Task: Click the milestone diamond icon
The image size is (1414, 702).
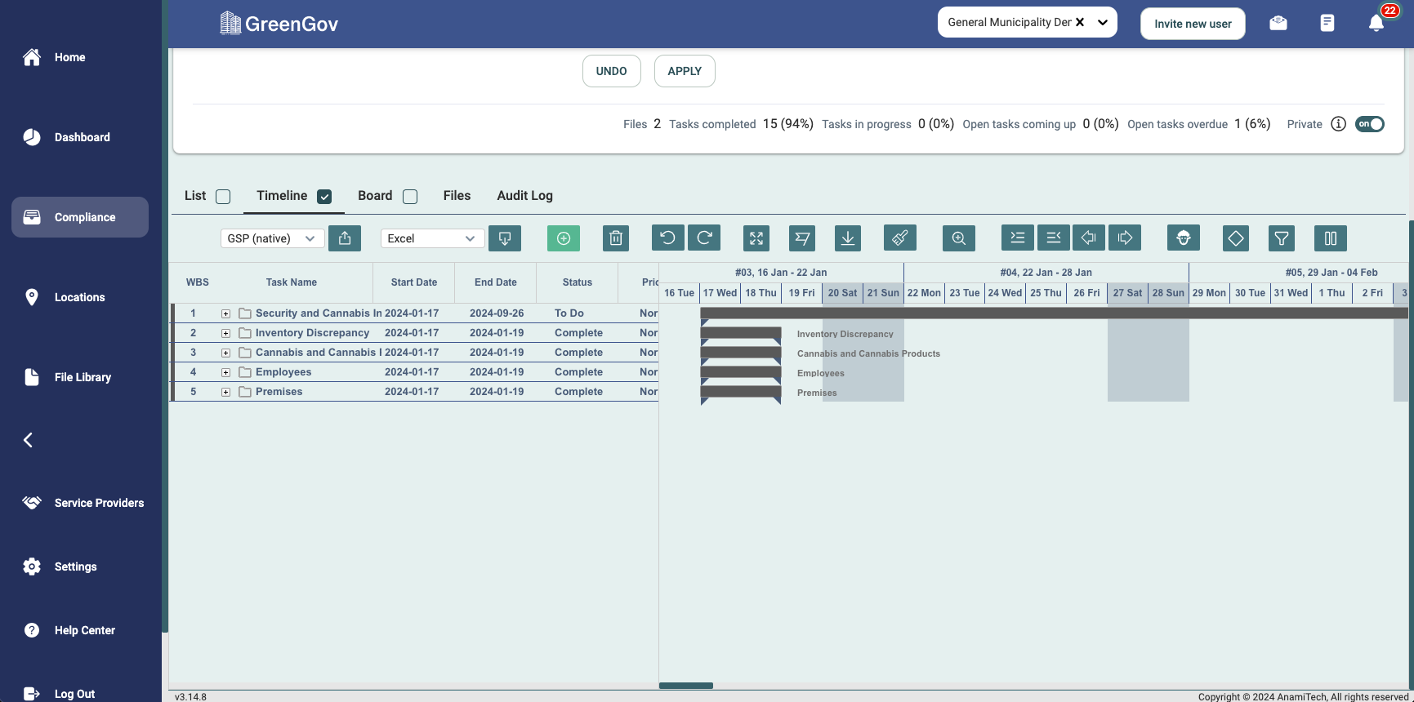Action: tap(1235, 238)
